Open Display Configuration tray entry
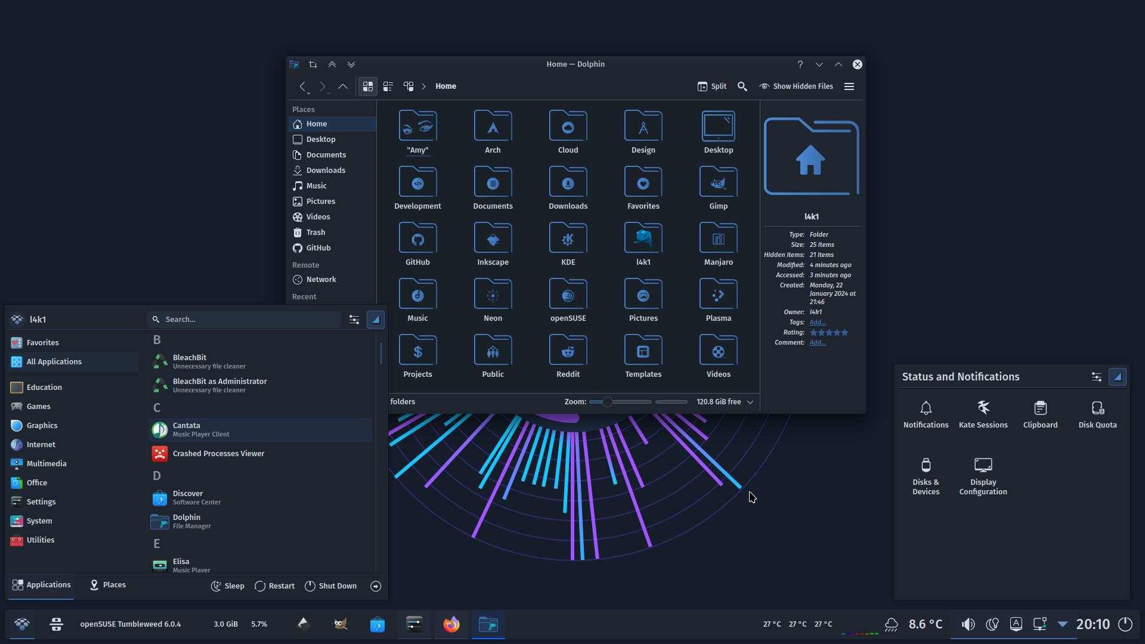Screen dimensions: 1145x644 coord(983,476)
